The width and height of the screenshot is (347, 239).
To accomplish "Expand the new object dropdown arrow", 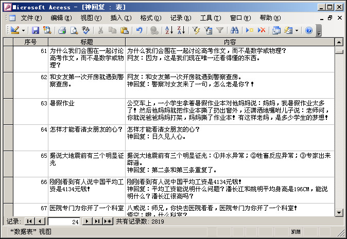I will 297,30.
